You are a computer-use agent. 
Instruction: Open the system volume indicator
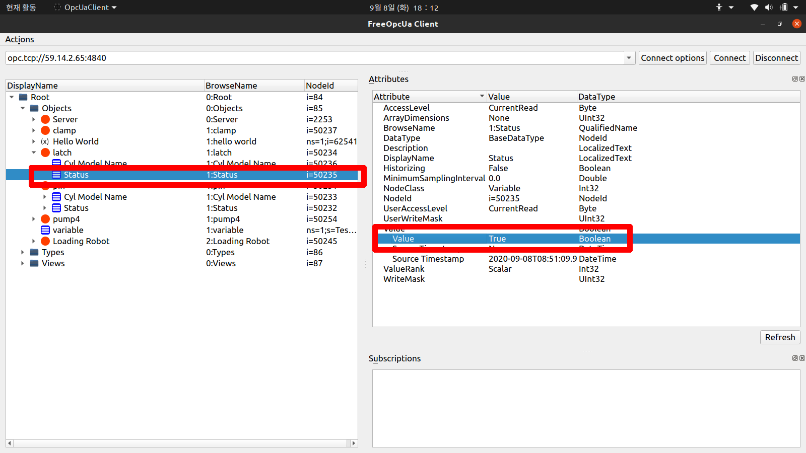(x=769, y=8)
